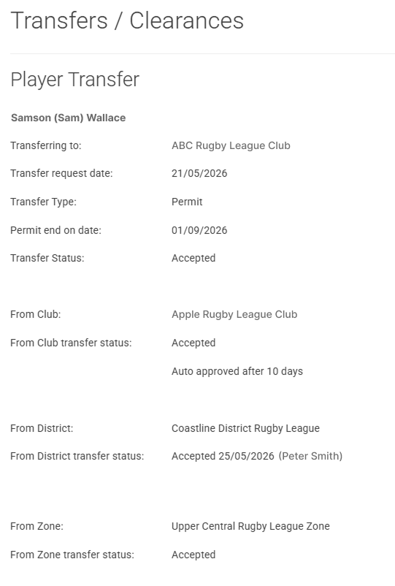Screen dimensions: 395x586
Task: Select the Upper Central Rugby League Zone text
Action: (250, 526)
